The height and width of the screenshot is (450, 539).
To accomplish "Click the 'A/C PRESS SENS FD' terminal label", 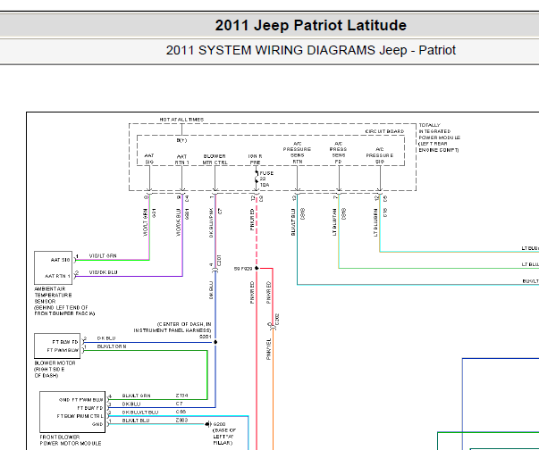I will pyautogui.click(x=338, y=153).
